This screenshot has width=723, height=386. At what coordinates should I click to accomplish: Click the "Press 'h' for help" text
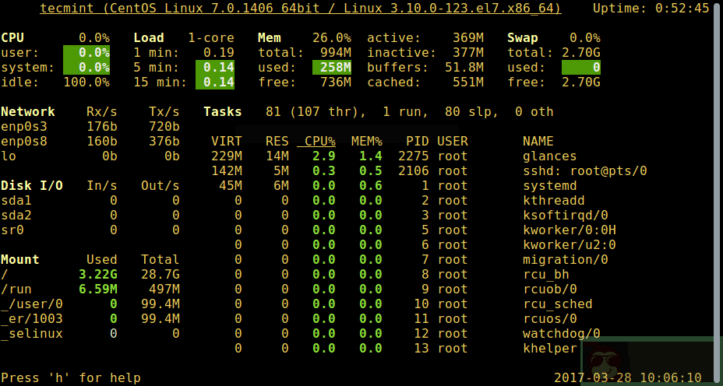click(x=71, y=377)
